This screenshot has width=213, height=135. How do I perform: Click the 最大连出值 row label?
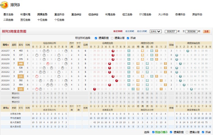pyautogui.click(x=16, y=127)
